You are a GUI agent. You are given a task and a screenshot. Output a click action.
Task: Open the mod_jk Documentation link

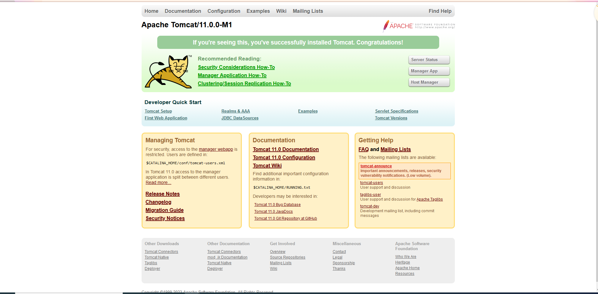tap(227, 257)
